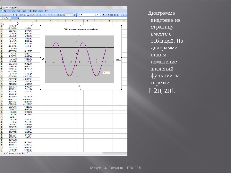Open the Window menu in Excel

[x=41, y=11]
